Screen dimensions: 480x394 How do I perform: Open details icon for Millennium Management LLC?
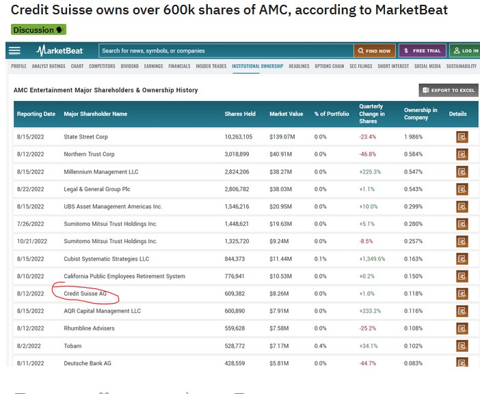point(462,171)
